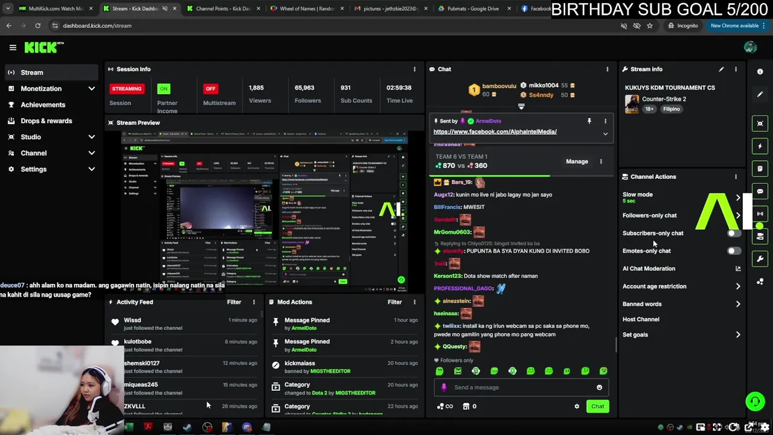This screenshot has width=773, height=435.
Task: Open chat settings gear icon
Action: (577, 407)
